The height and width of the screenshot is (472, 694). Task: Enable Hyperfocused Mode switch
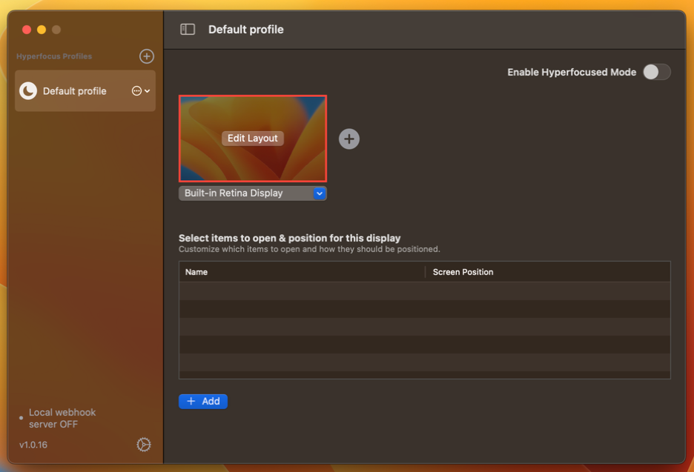pos(656,72)
